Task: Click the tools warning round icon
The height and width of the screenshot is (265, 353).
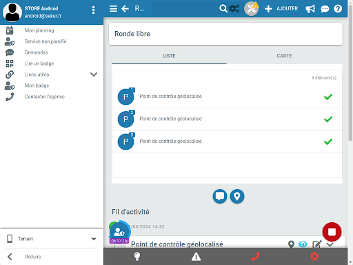Action: [x=251, y=9]
